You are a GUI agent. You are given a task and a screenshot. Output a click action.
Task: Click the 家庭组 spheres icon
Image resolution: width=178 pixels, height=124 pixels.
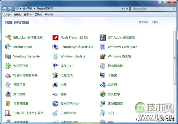[x=103, y=85]
